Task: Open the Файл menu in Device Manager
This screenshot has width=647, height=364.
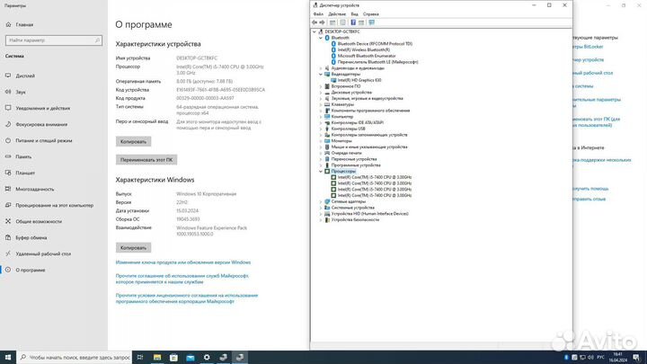Action: (318, 14)
